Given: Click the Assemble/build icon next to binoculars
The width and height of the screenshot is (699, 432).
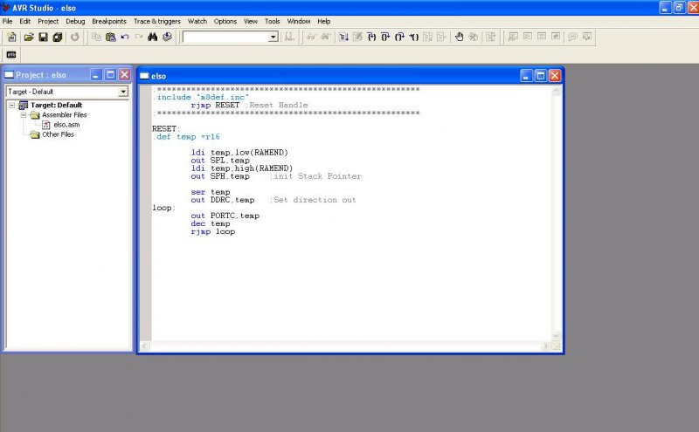Looking at the screenshot, I should point(167,37).
